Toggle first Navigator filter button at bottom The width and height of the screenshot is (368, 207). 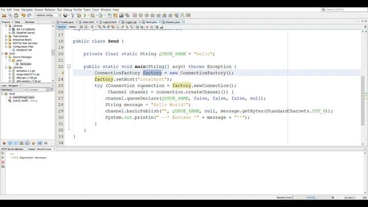tap(4, 143)
